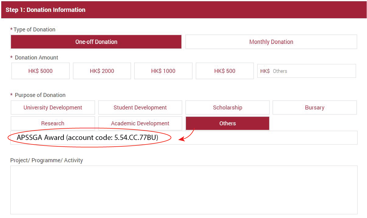Choose the HK$ 5000 donation amount

point(40,71)
